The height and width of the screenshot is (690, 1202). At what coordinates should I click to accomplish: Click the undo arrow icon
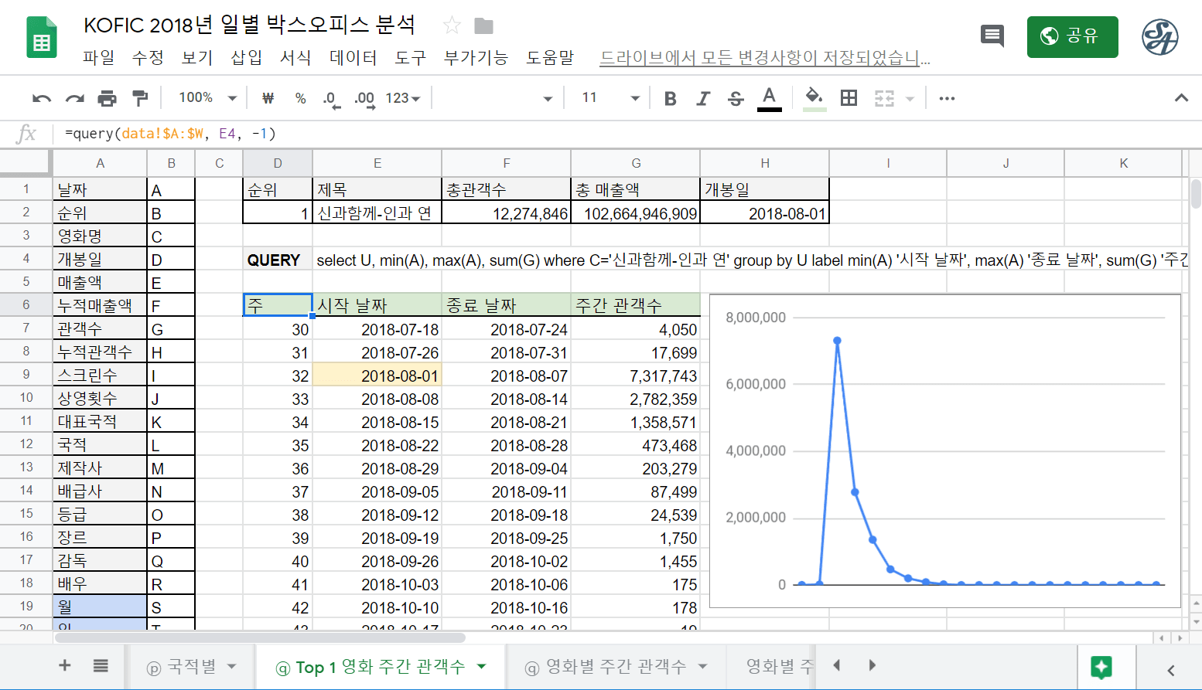(x=42, y=98)
